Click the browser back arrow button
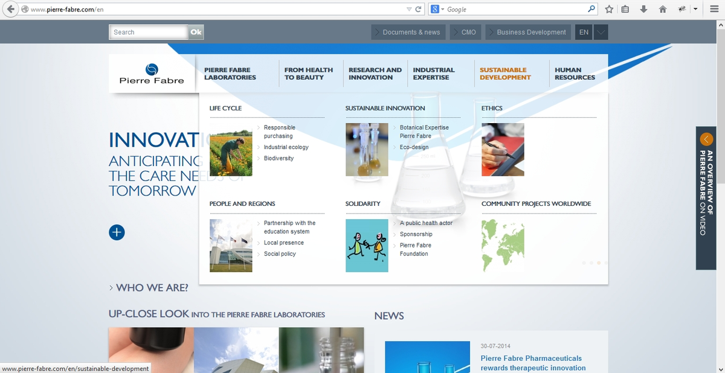Image resolution: width=725 pixels, height=373 pixels. point(10,10)
